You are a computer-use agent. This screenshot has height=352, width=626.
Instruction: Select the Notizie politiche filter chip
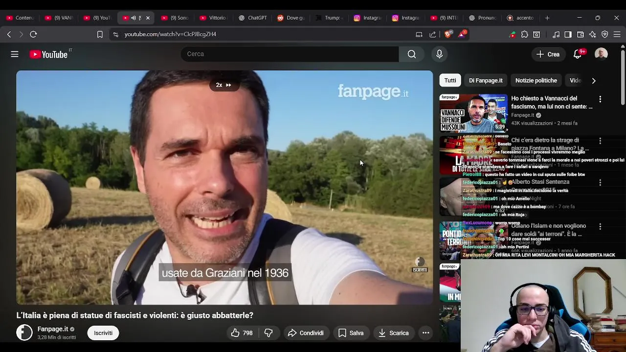(x=536, y=81)
